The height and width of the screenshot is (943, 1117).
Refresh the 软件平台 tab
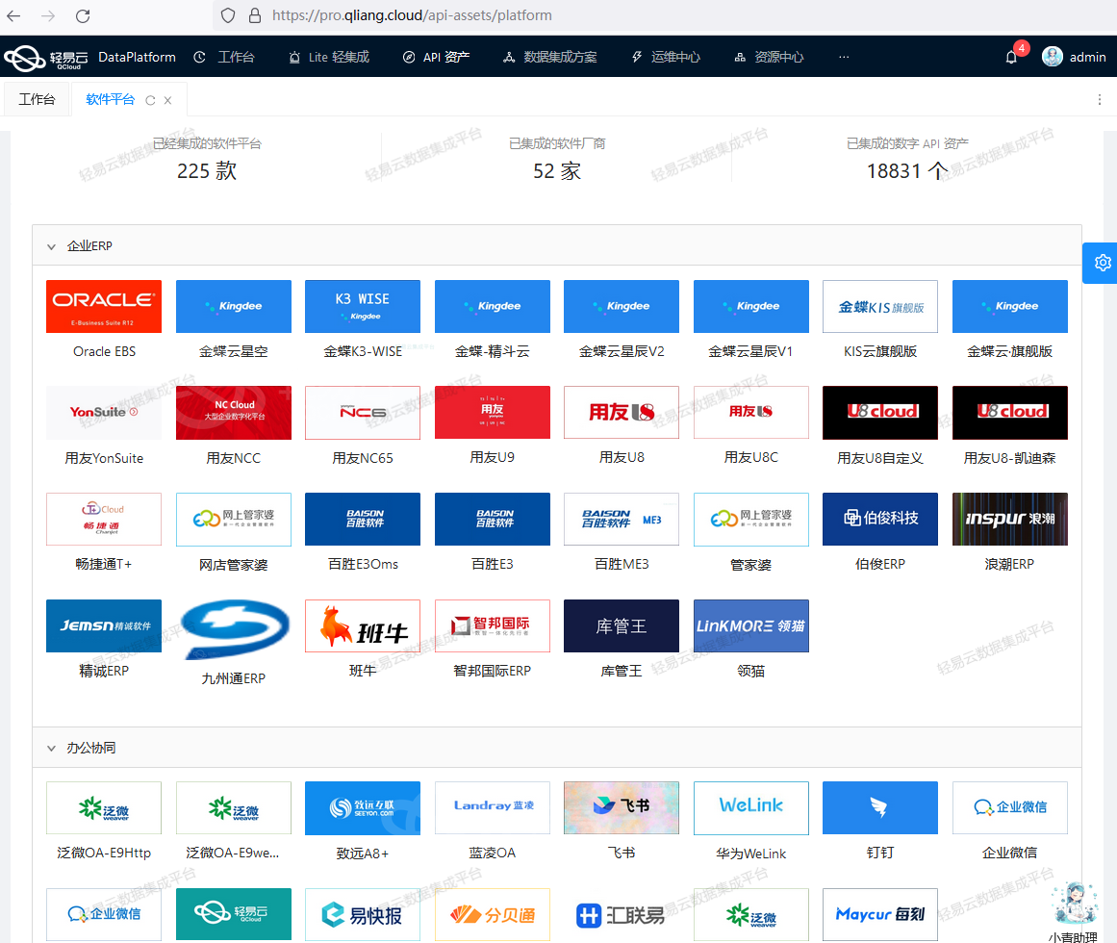[150, 100]
